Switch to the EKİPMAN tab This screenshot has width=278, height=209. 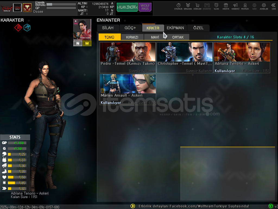(x=175, y=28)
